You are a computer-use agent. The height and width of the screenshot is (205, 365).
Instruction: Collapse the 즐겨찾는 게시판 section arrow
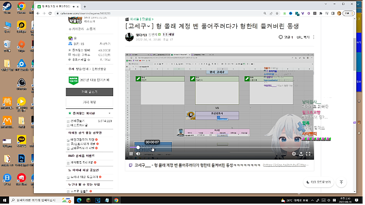[109, 113]
